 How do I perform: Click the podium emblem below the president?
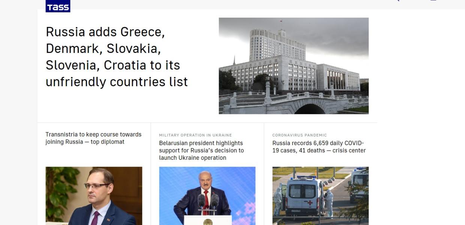208,222
